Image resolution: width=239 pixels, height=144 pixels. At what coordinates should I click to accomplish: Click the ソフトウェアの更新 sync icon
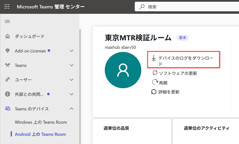coord(155,73)
